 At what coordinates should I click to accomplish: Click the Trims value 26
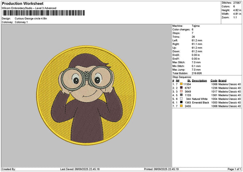click(x=193, y=37)
